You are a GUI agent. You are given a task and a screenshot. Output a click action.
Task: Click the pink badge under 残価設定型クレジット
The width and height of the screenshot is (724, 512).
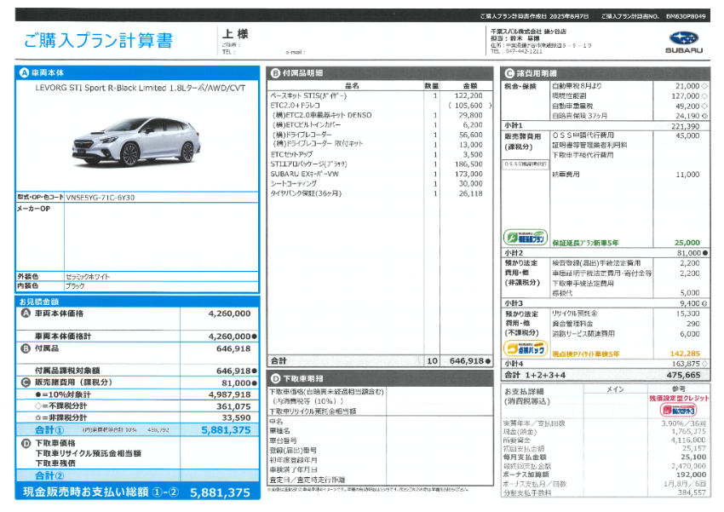point(678,410)
